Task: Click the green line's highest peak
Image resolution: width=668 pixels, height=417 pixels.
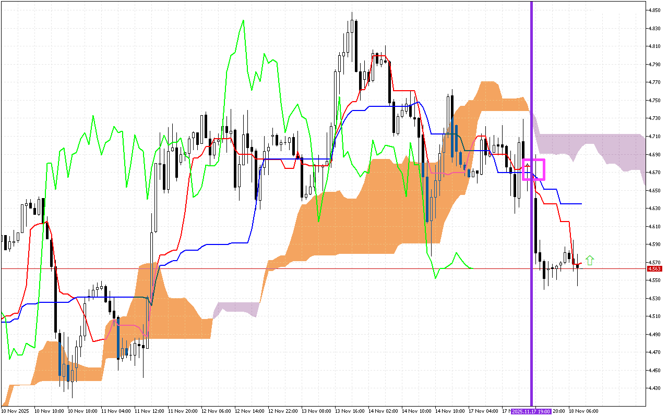Action: pyautogui.click(x=243, y=21)
